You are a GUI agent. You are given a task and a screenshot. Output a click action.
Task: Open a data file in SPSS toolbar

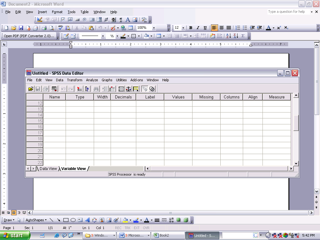coord(31,89)
